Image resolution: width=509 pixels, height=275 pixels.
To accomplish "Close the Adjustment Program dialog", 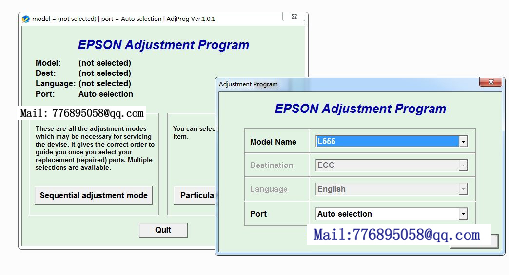I will point(491,82).
